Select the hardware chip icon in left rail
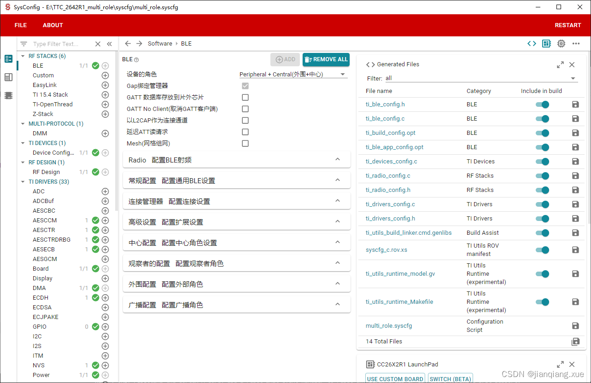Image resolution: width=591 pixels, height=383 pixels. point(8,95)
